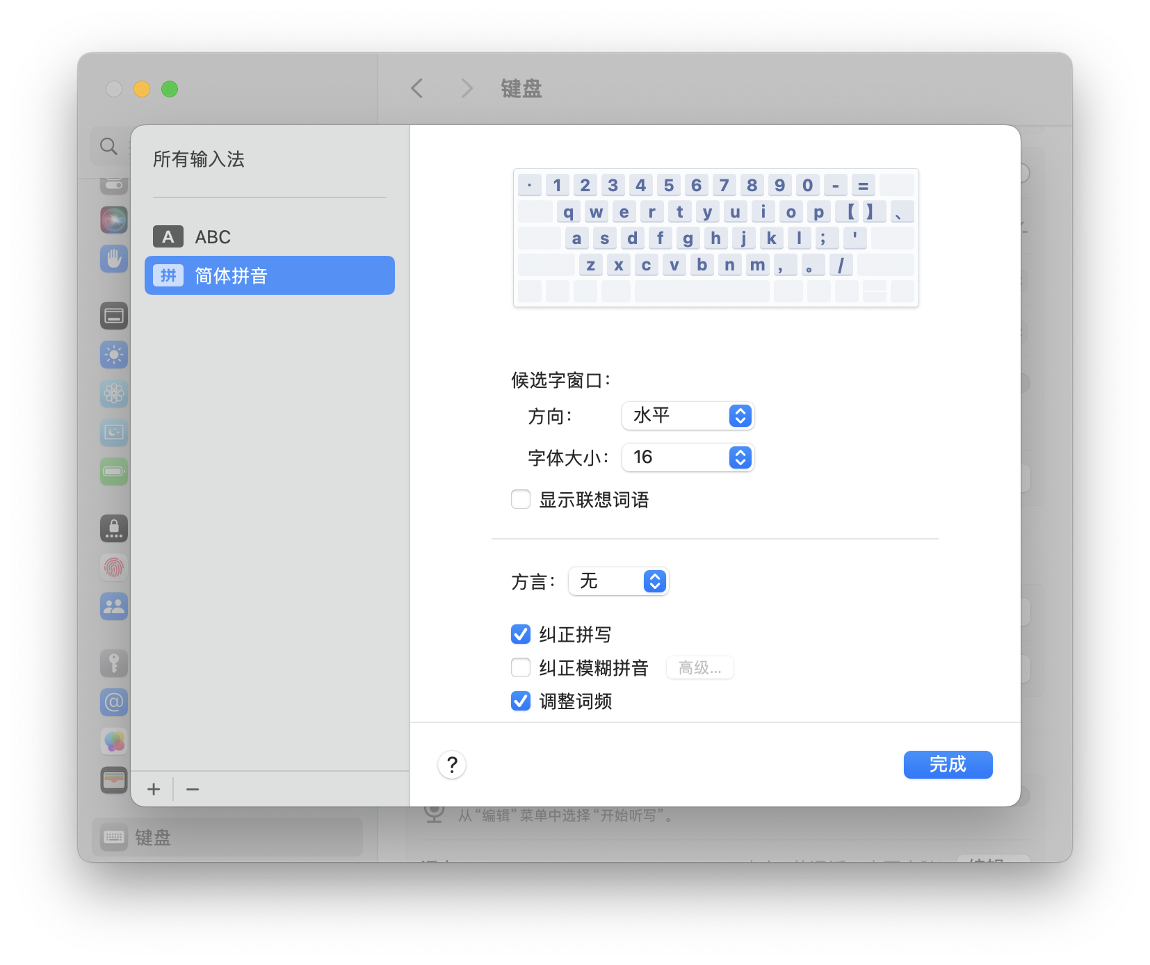Viewport: 1150px width, 965px height.
Task: Select the ABC input source row
Action: click(270, 237)
